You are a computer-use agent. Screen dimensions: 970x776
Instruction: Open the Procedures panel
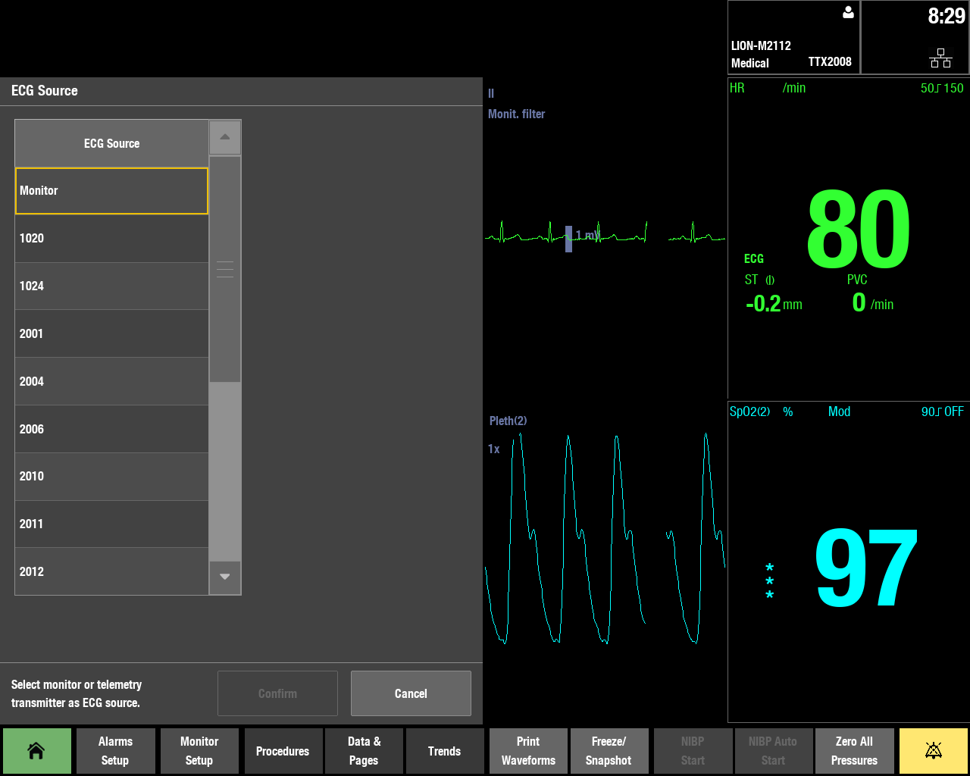click(283, 750)
